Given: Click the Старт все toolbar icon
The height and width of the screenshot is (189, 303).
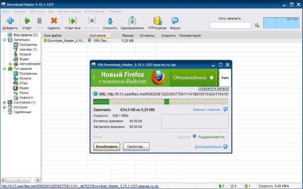Looking at the screenshot, I should point(73,21).
